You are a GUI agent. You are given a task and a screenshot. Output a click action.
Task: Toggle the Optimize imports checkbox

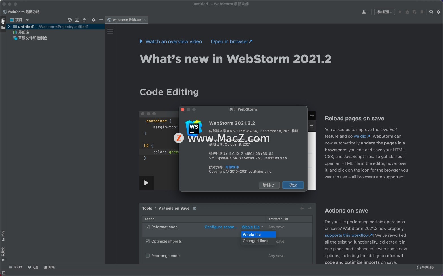pyautogui.click(x=148, y=241)
